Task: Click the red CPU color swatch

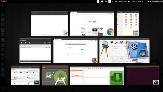Action: point(21,73)
